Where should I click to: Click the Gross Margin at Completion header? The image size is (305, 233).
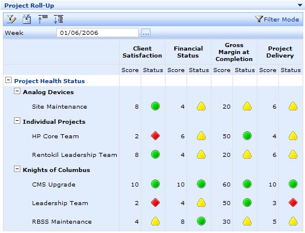pos(234,52)
